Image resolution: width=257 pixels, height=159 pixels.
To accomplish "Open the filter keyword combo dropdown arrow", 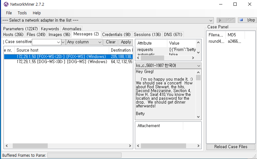I will [x=59, y=42].
